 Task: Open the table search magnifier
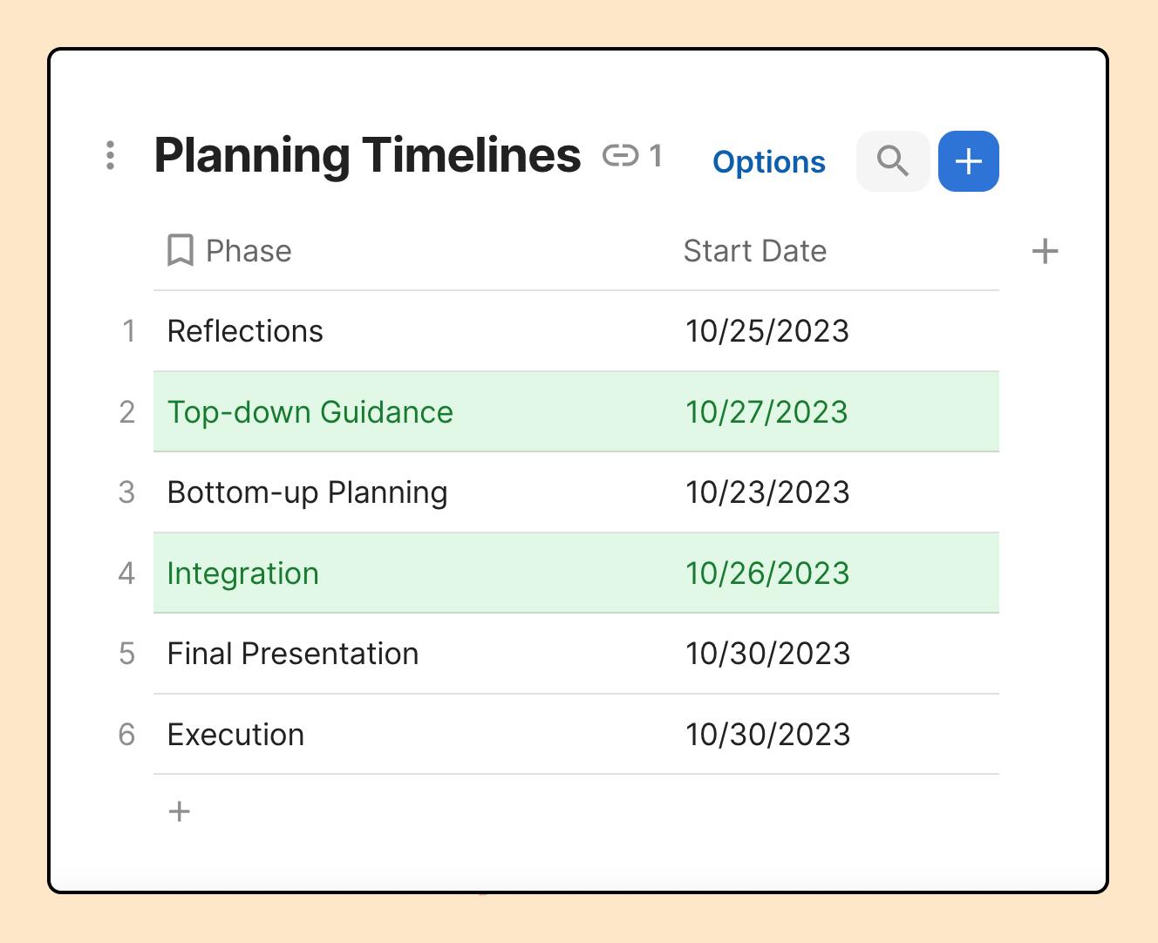(892, 161)
